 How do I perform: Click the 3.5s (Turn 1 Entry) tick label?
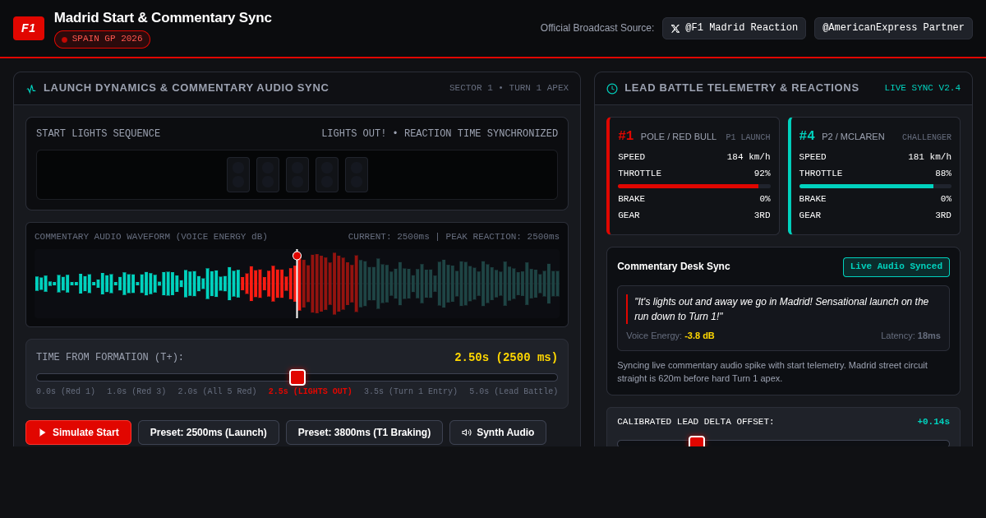(x=411, y=391)
